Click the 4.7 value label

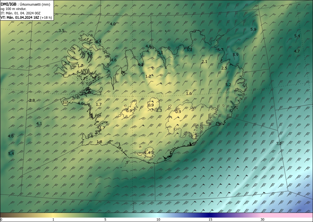297,51
